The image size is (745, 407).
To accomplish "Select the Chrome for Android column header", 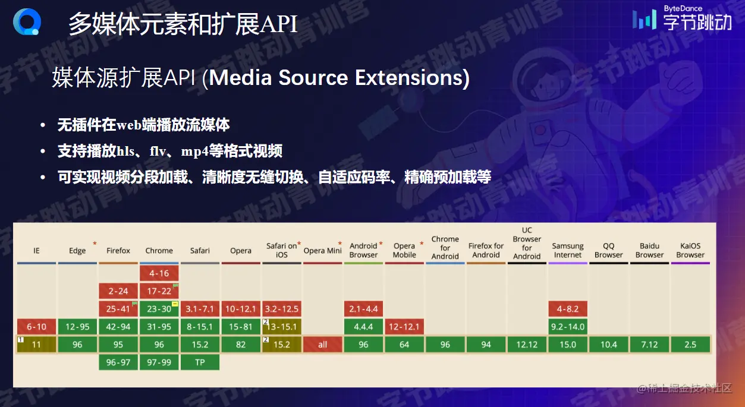I will coord(445,248).
